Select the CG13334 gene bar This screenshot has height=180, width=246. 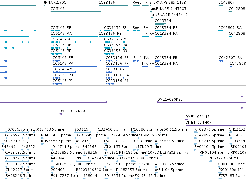[x=160, y=24]
